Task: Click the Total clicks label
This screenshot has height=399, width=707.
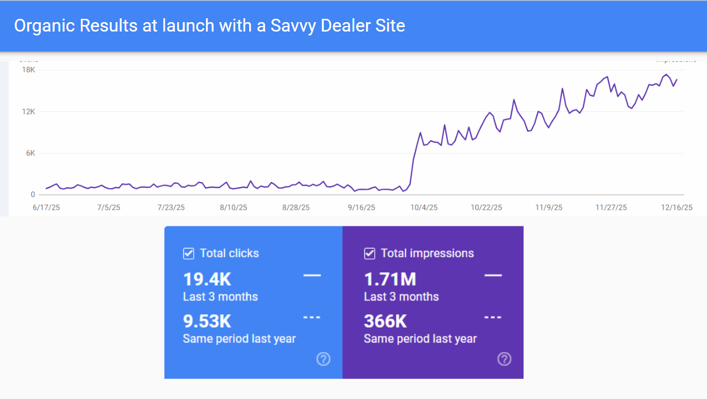Action: [x=229, y=253]
